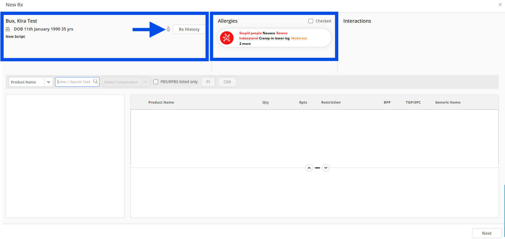505x239 pixels.
Task: Click Next to continue
Action: coord(486,233)
